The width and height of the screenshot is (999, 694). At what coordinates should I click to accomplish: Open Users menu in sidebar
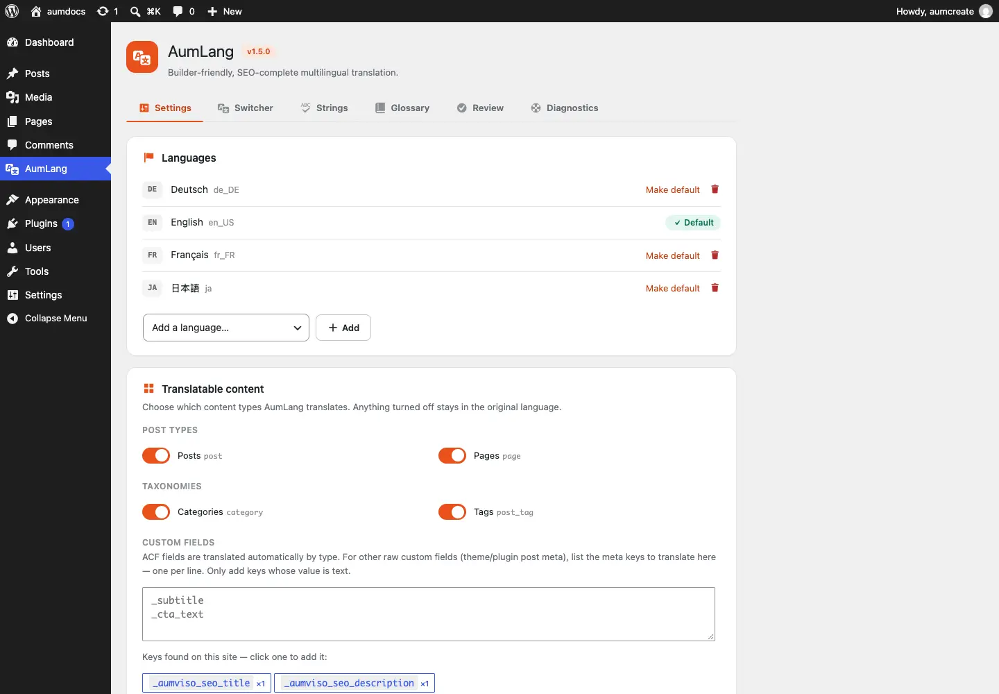coord(55,248)
